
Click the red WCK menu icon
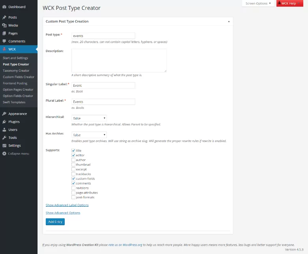coord(4,49)
